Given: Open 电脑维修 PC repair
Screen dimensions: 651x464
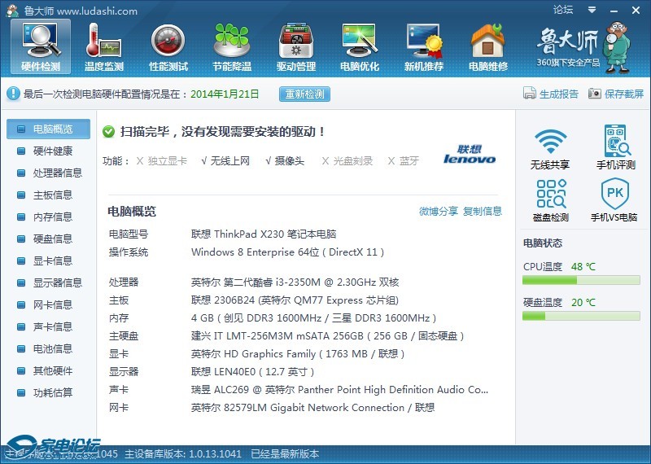Looking at the screenshot, I should click(x=487, y=46).
